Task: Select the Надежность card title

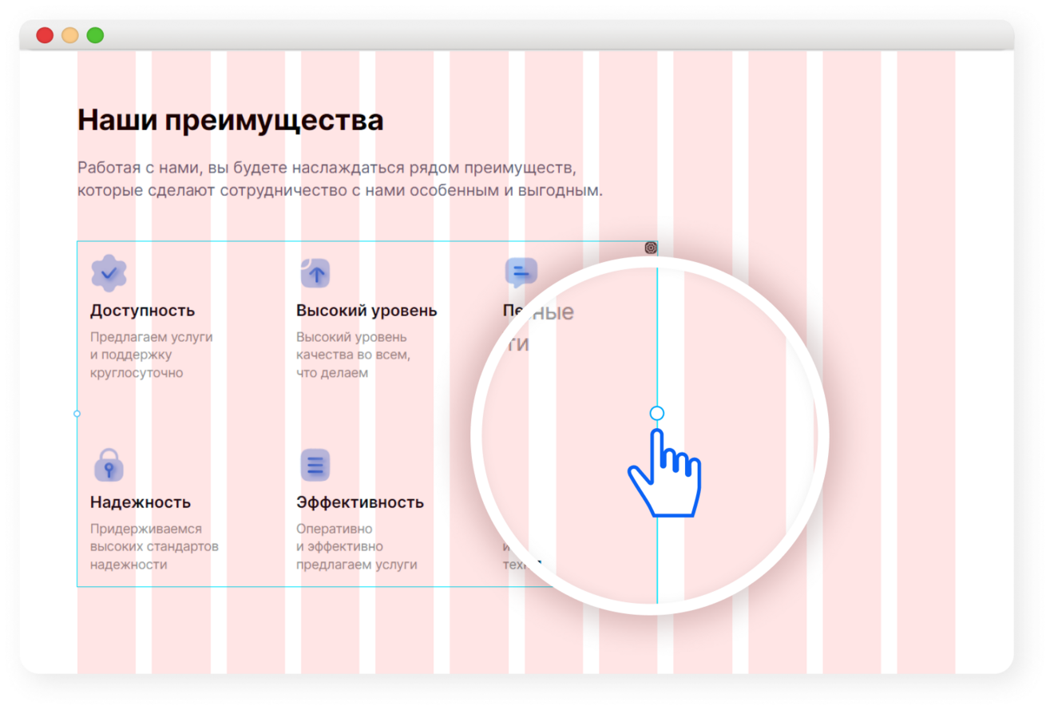Action: coord(141,502)
